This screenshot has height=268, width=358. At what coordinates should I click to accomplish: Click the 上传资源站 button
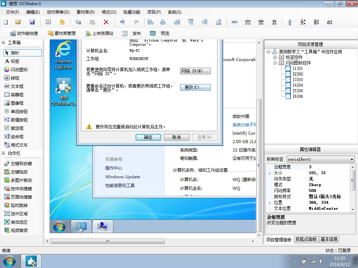[100, 33]
